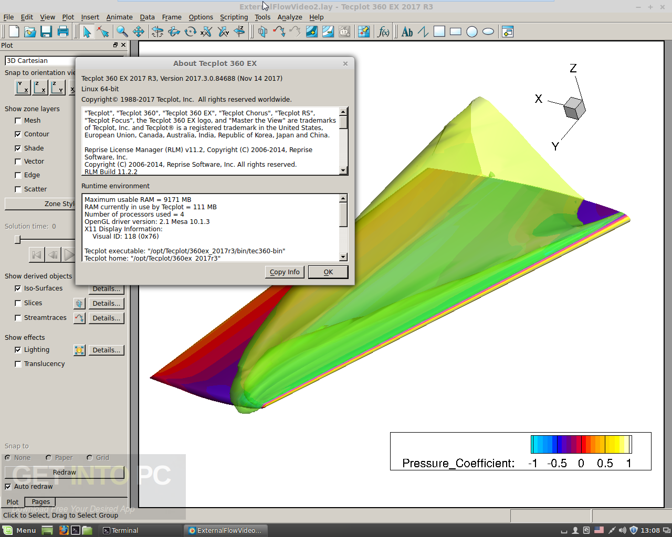Open the f(x) data alter tool
This screenshot has height=537, width=672.
click(384, 31)
